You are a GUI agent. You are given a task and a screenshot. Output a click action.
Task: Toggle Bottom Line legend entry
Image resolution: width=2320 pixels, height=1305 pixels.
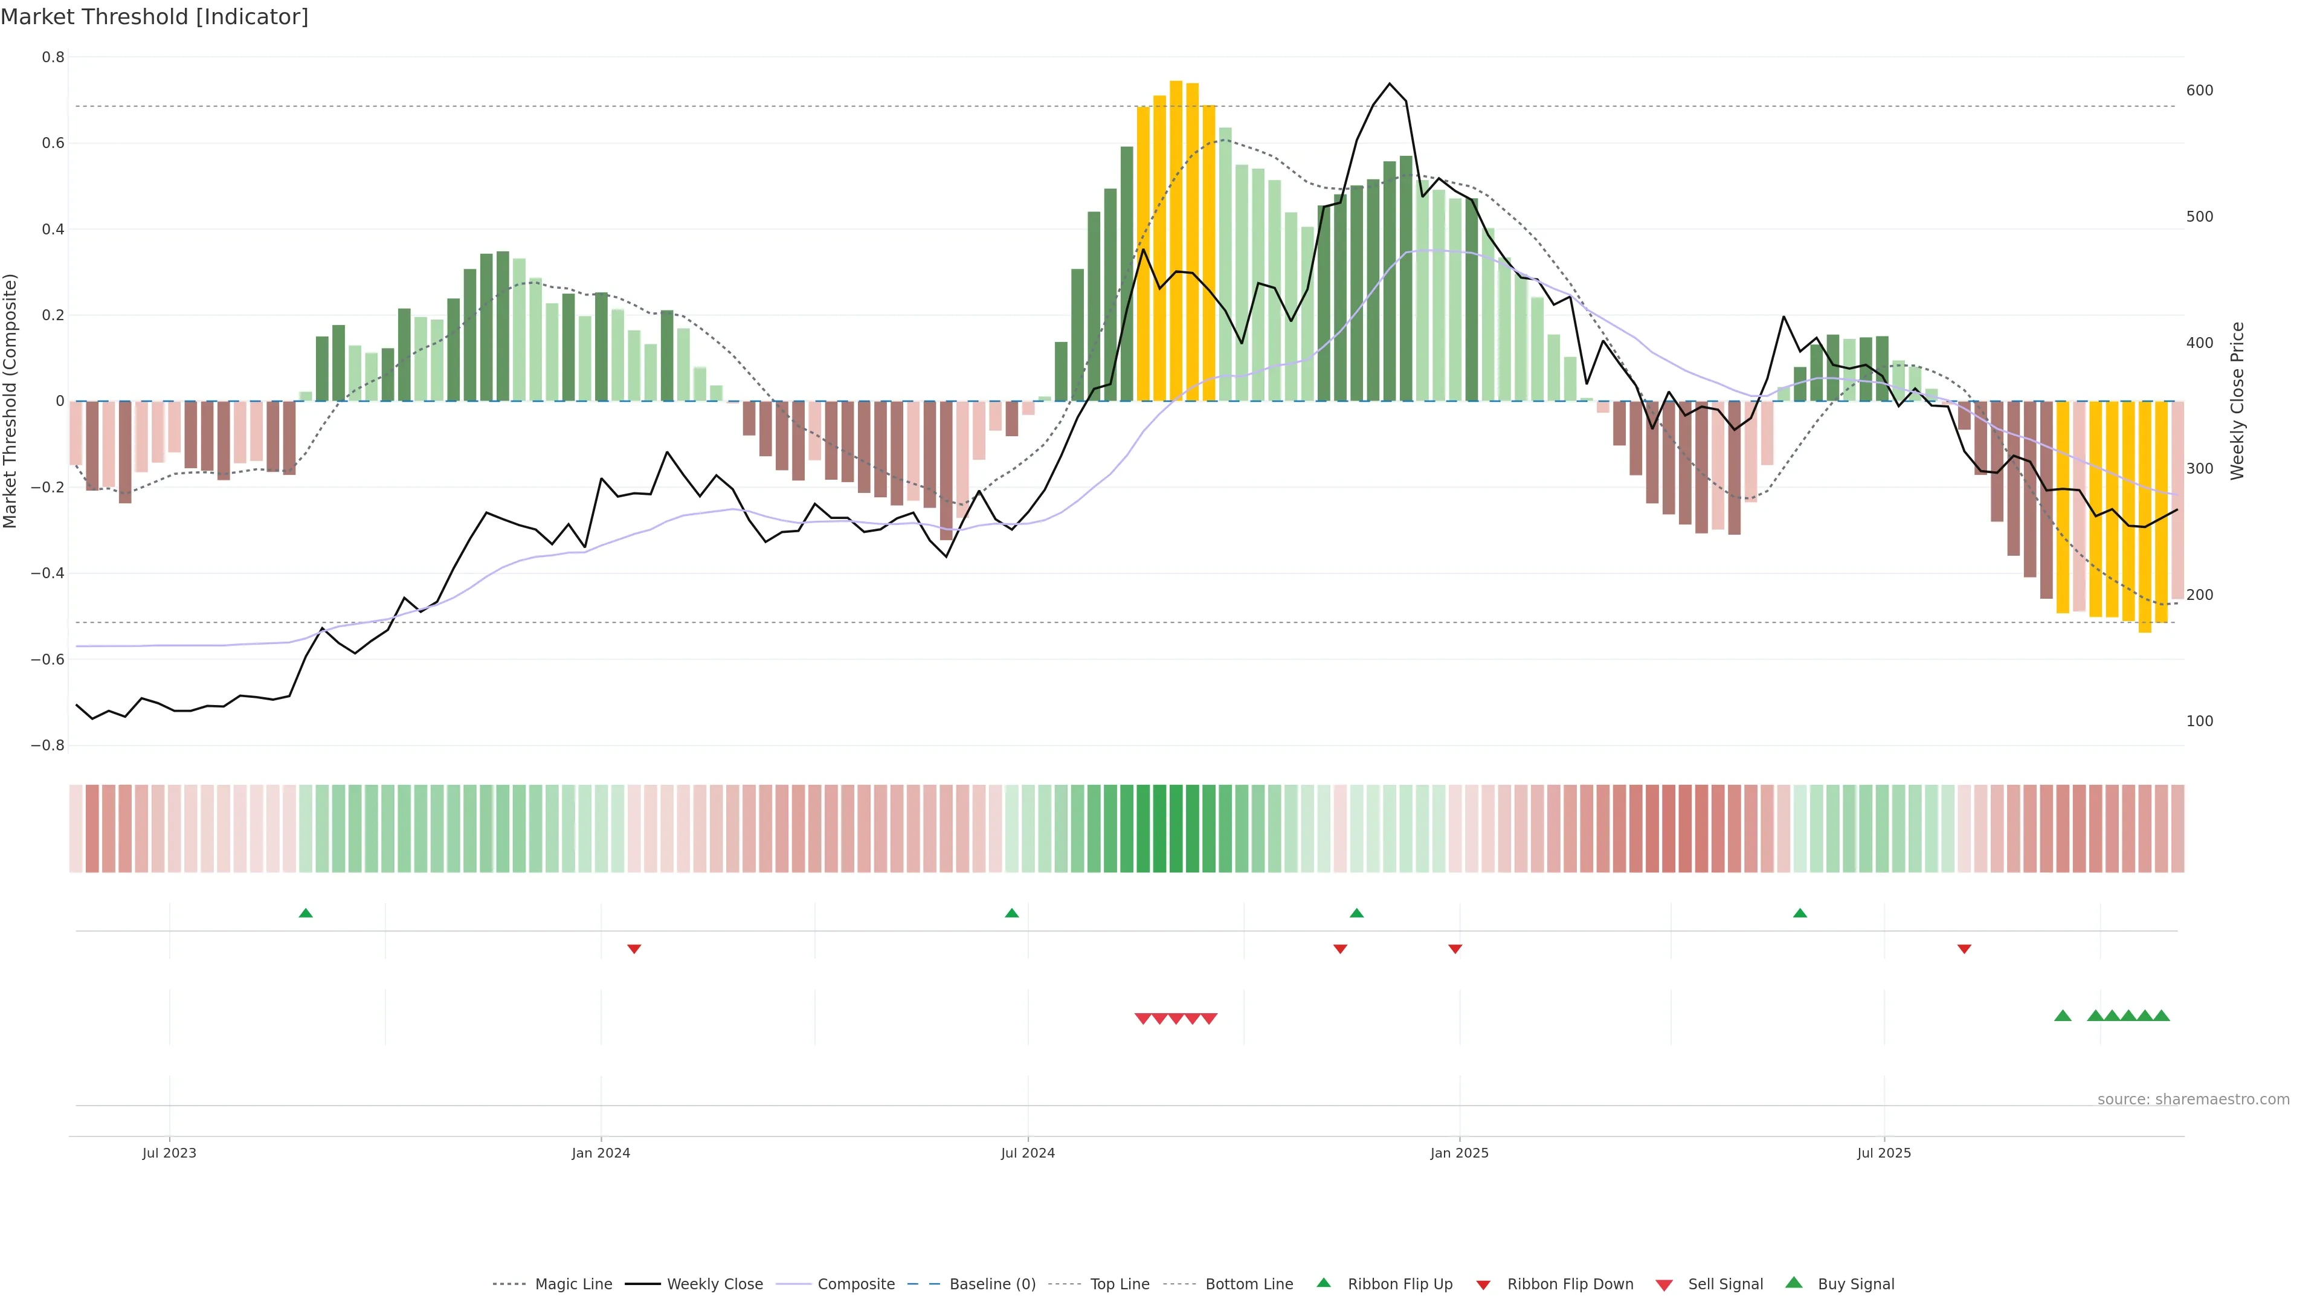pos(1248,1283)
